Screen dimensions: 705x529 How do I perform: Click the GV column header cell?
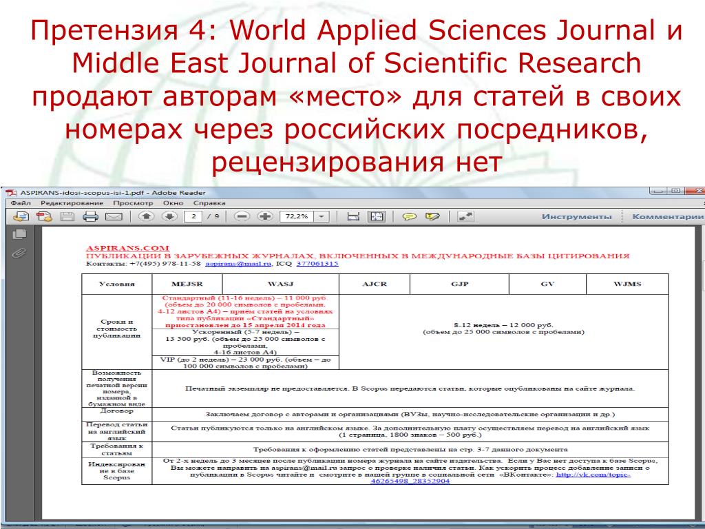point(547,284)
